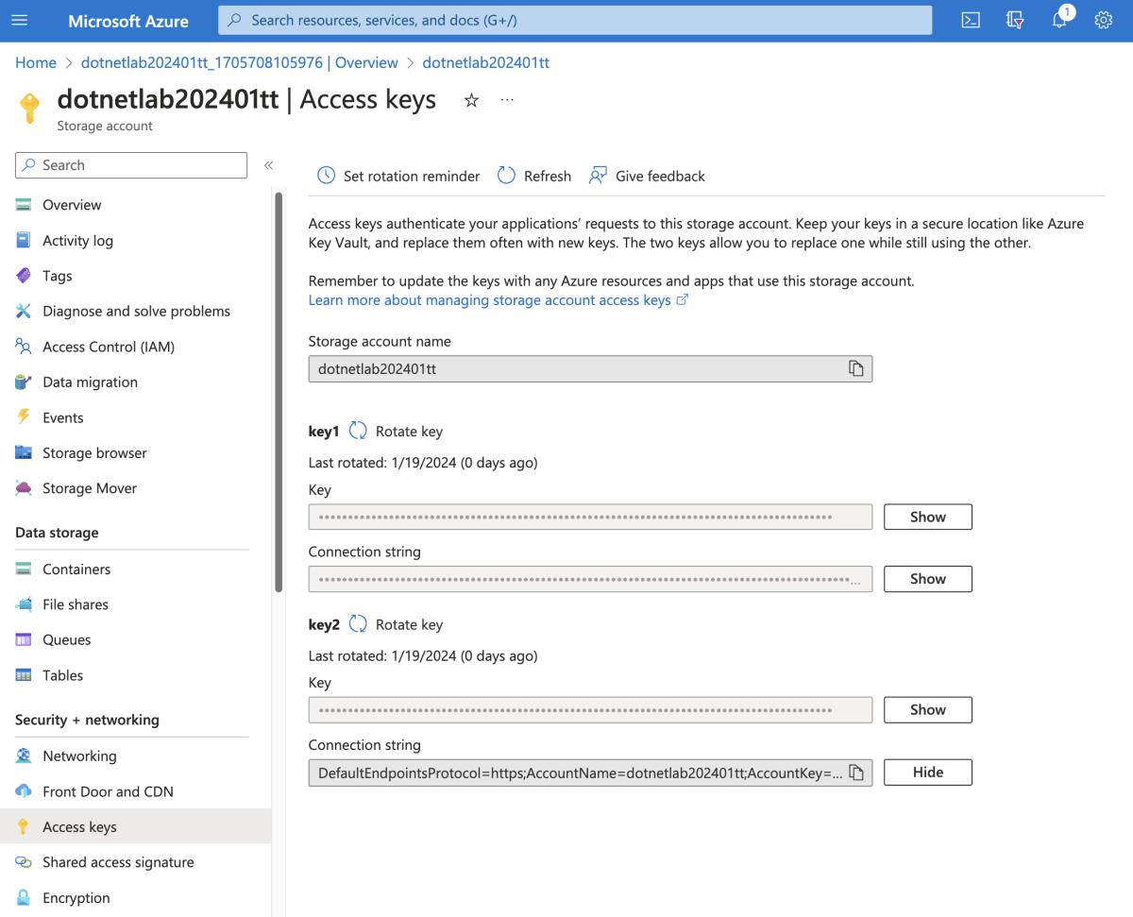Click the key2 Rotate key icon

pos(358,624)
